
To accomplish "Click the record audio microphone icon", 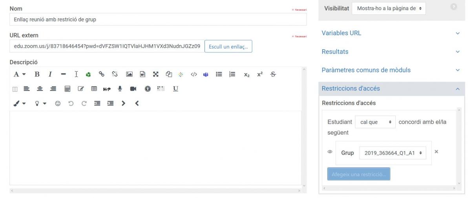I will 120,89.
